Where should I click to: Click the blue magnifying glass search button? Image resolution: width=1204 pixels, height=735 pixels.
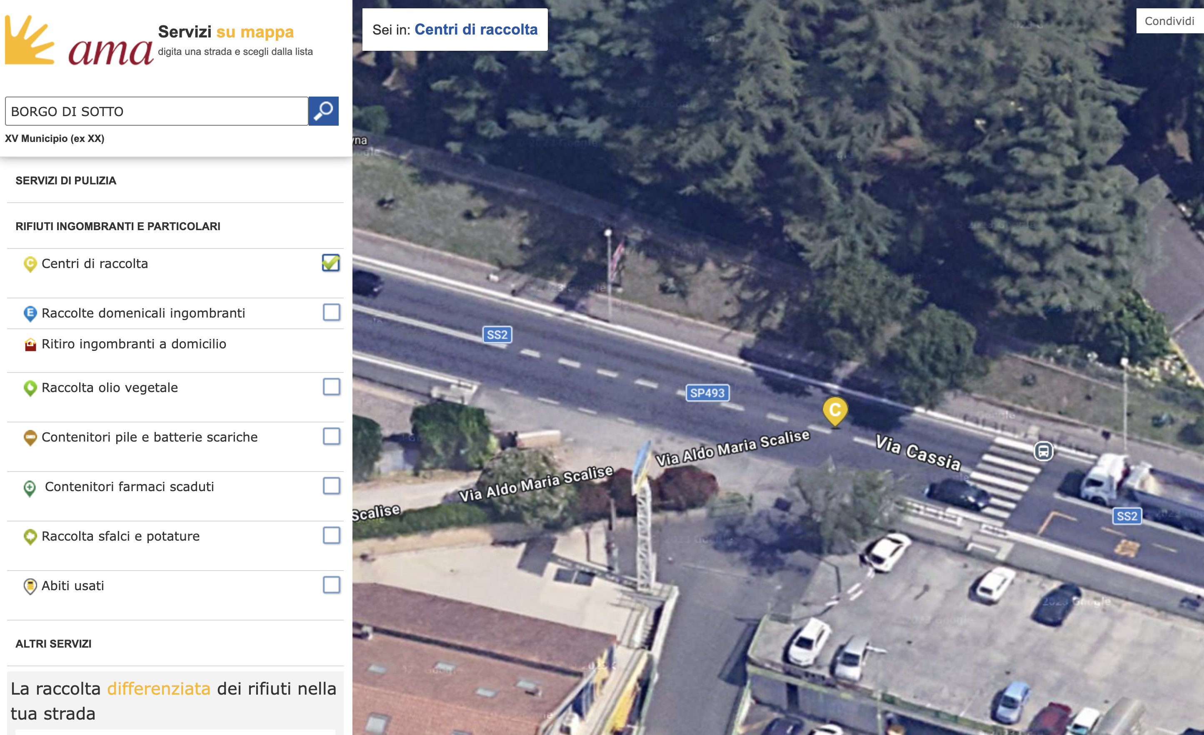click(323, 111)
